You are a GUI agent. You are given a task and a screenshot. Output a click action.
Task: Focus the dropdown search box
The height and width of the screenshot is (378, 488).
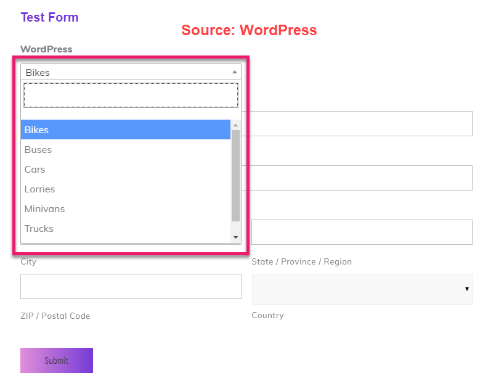tap(131, 96)
